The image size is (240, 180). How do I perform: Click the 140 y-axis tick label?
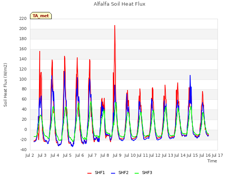pyautogui.click(x=23, y=59)
